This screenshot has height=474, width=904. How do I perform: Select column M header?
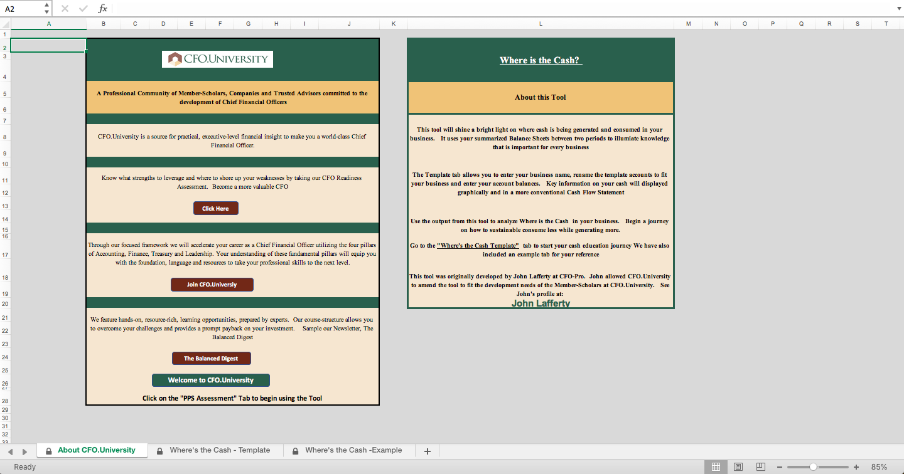click(689, 24)
